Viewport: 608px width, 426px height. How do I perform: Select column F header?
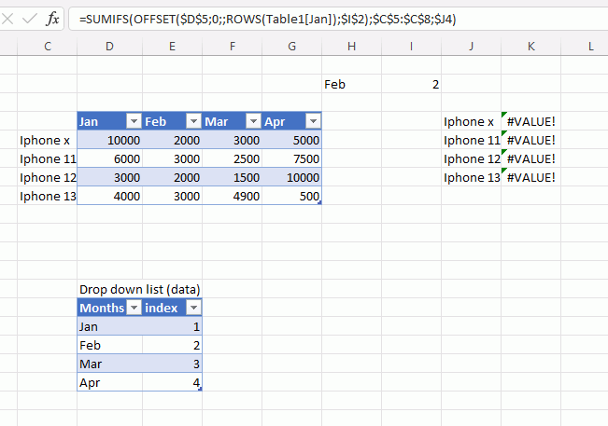pos(232,47)
